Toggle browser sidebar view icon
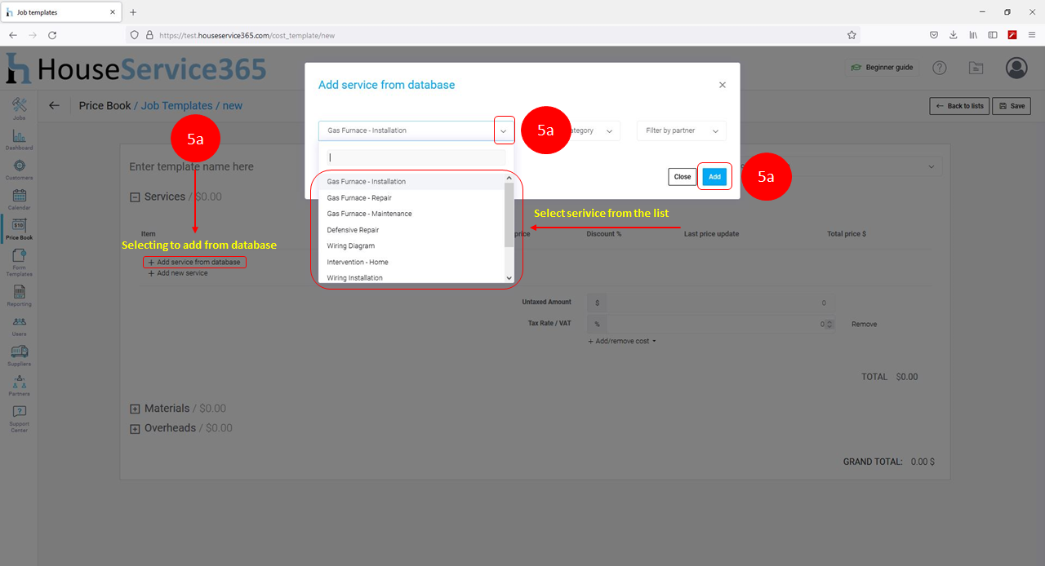The image size is (1045, 566). [x=993, y=35]
